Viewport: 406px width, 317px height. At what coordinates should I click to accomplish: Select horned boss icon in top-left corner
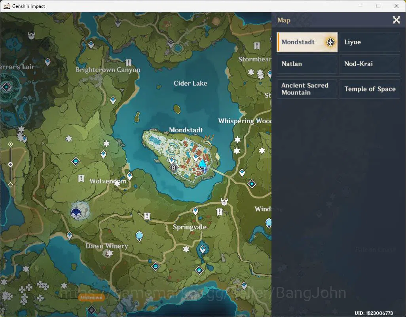coord(31,35)
